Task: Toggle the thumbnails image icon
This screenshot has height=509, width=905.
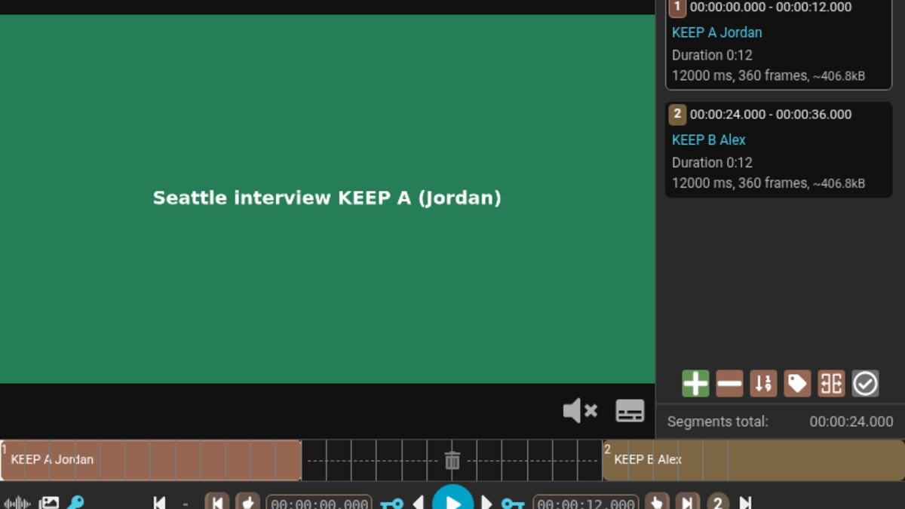Action: [x=49, y=503]
